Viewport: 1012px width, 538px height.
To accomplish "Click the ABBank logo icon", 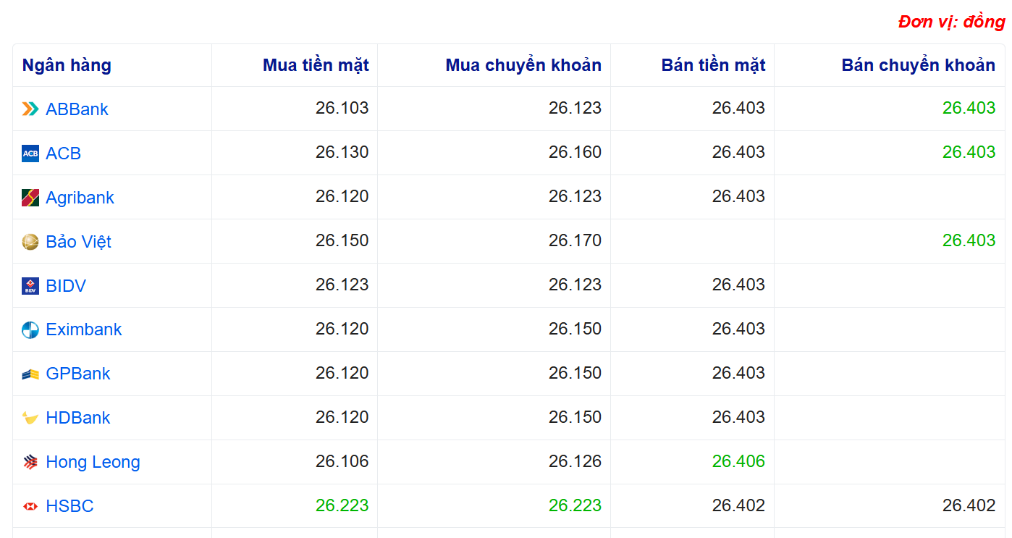I will 30,109.
